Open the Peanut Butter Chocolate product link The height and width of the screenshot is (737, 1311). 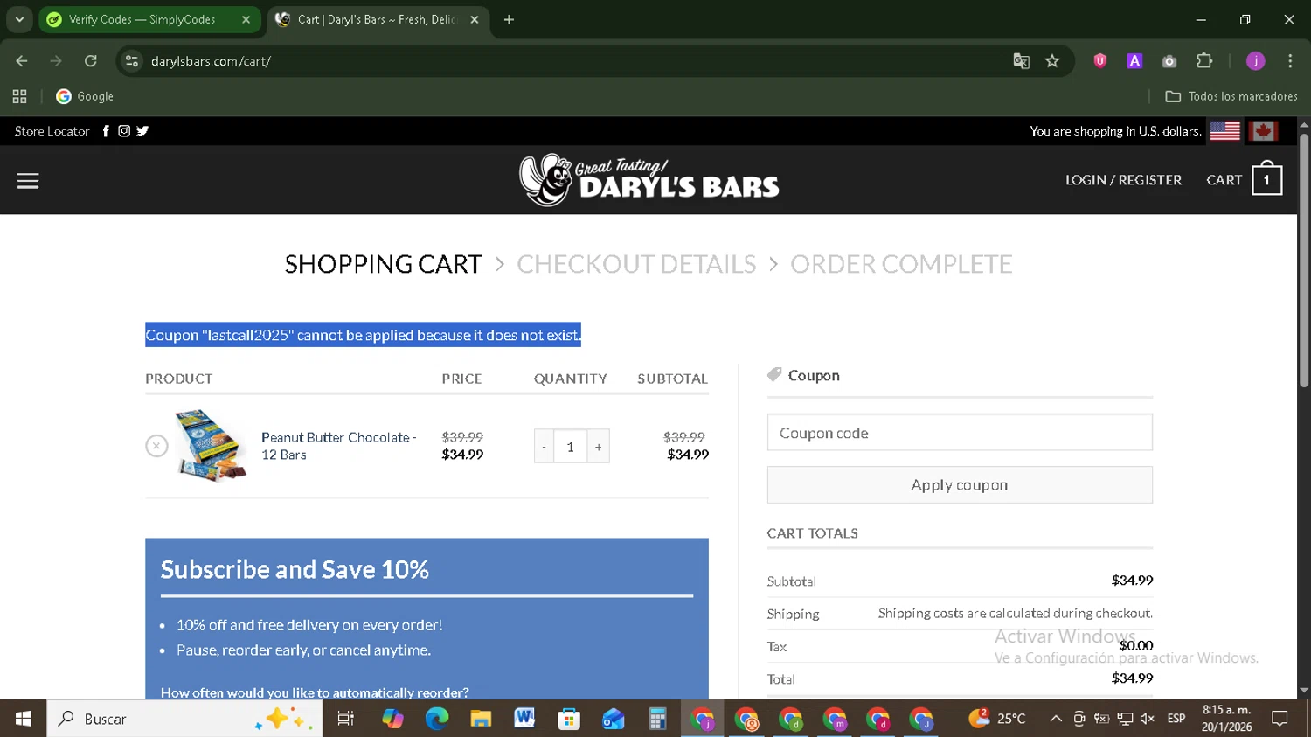(338, 446)
